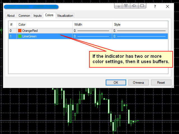Open style dropdown for LimeGreen row

140,36
